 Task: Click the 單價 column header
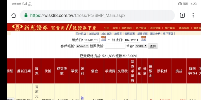pos(74,71)
